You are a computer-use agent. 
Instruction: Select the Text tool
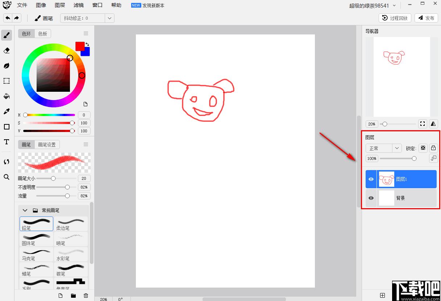[x=7, y=142]
